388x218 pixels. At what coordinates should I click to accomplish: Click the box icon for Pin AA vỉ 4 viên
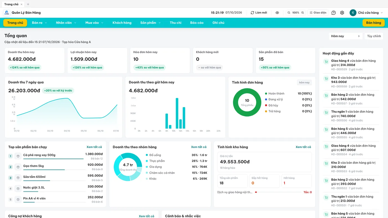tap(18, 199)
